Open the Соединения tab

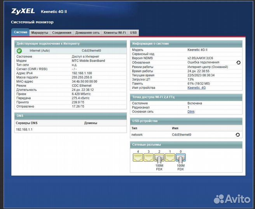tap(62, 33)
